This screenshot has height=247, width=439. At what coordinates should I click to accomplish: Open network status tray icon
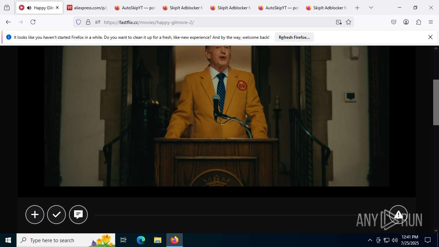pyautogui.click(x=387, y=240)
